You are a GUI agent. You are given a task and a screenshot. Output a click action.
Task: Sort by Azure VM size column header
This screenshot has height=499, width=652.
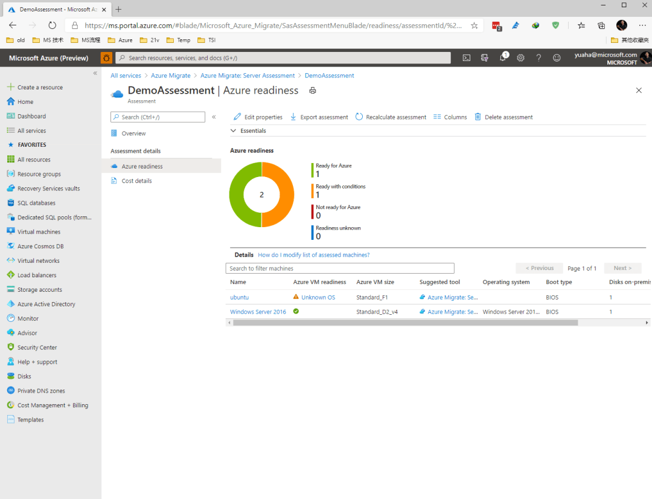(375, 282)
